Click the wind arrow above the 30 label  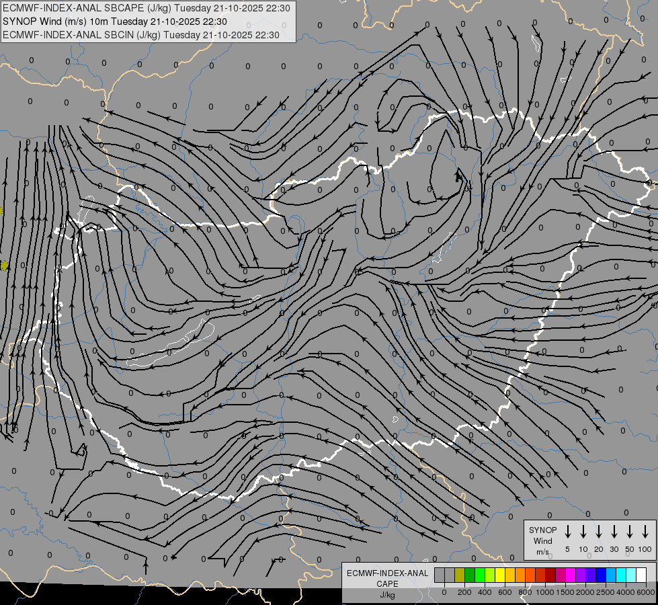614,532
